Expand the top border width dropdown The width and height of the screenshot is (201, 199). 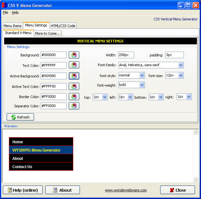click(x=104, y=97)
